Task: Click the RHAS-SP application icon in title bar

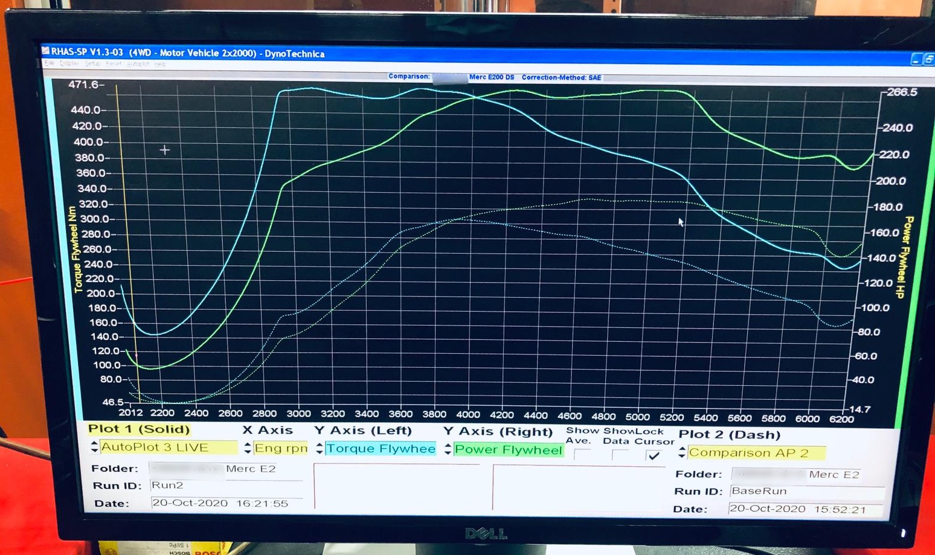Action: [x=45, y=51]
